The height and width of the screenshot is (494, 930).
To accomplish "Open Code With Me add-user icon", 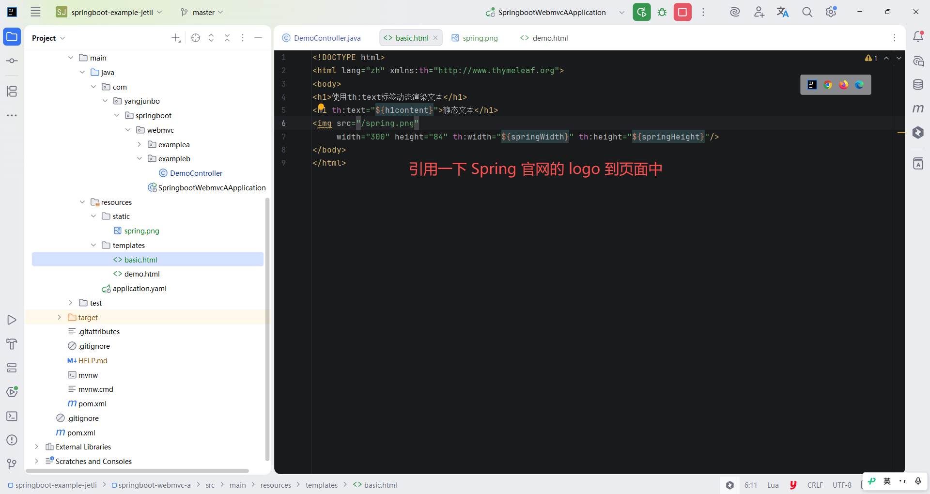I will pyautogui.click(x=759, y=12).
